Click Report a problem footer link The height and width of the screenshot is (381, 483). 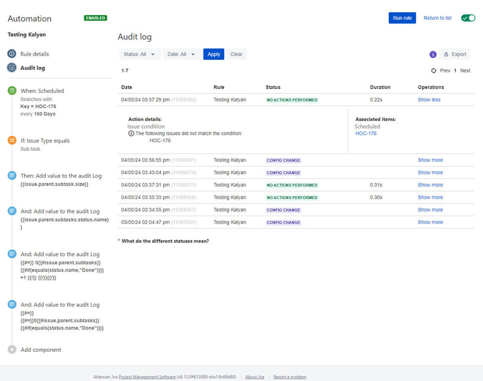(x=290, y=377)
